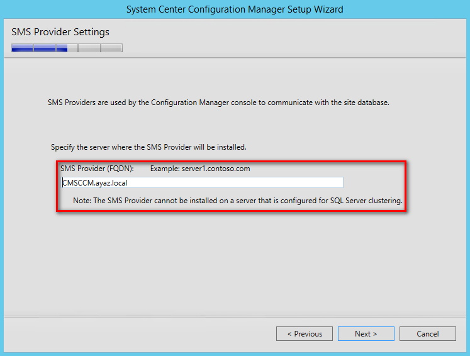470x356 pixels.
Task: Click the CMSCCM.ayaz.local text in field
Action: tap(95, 183)
